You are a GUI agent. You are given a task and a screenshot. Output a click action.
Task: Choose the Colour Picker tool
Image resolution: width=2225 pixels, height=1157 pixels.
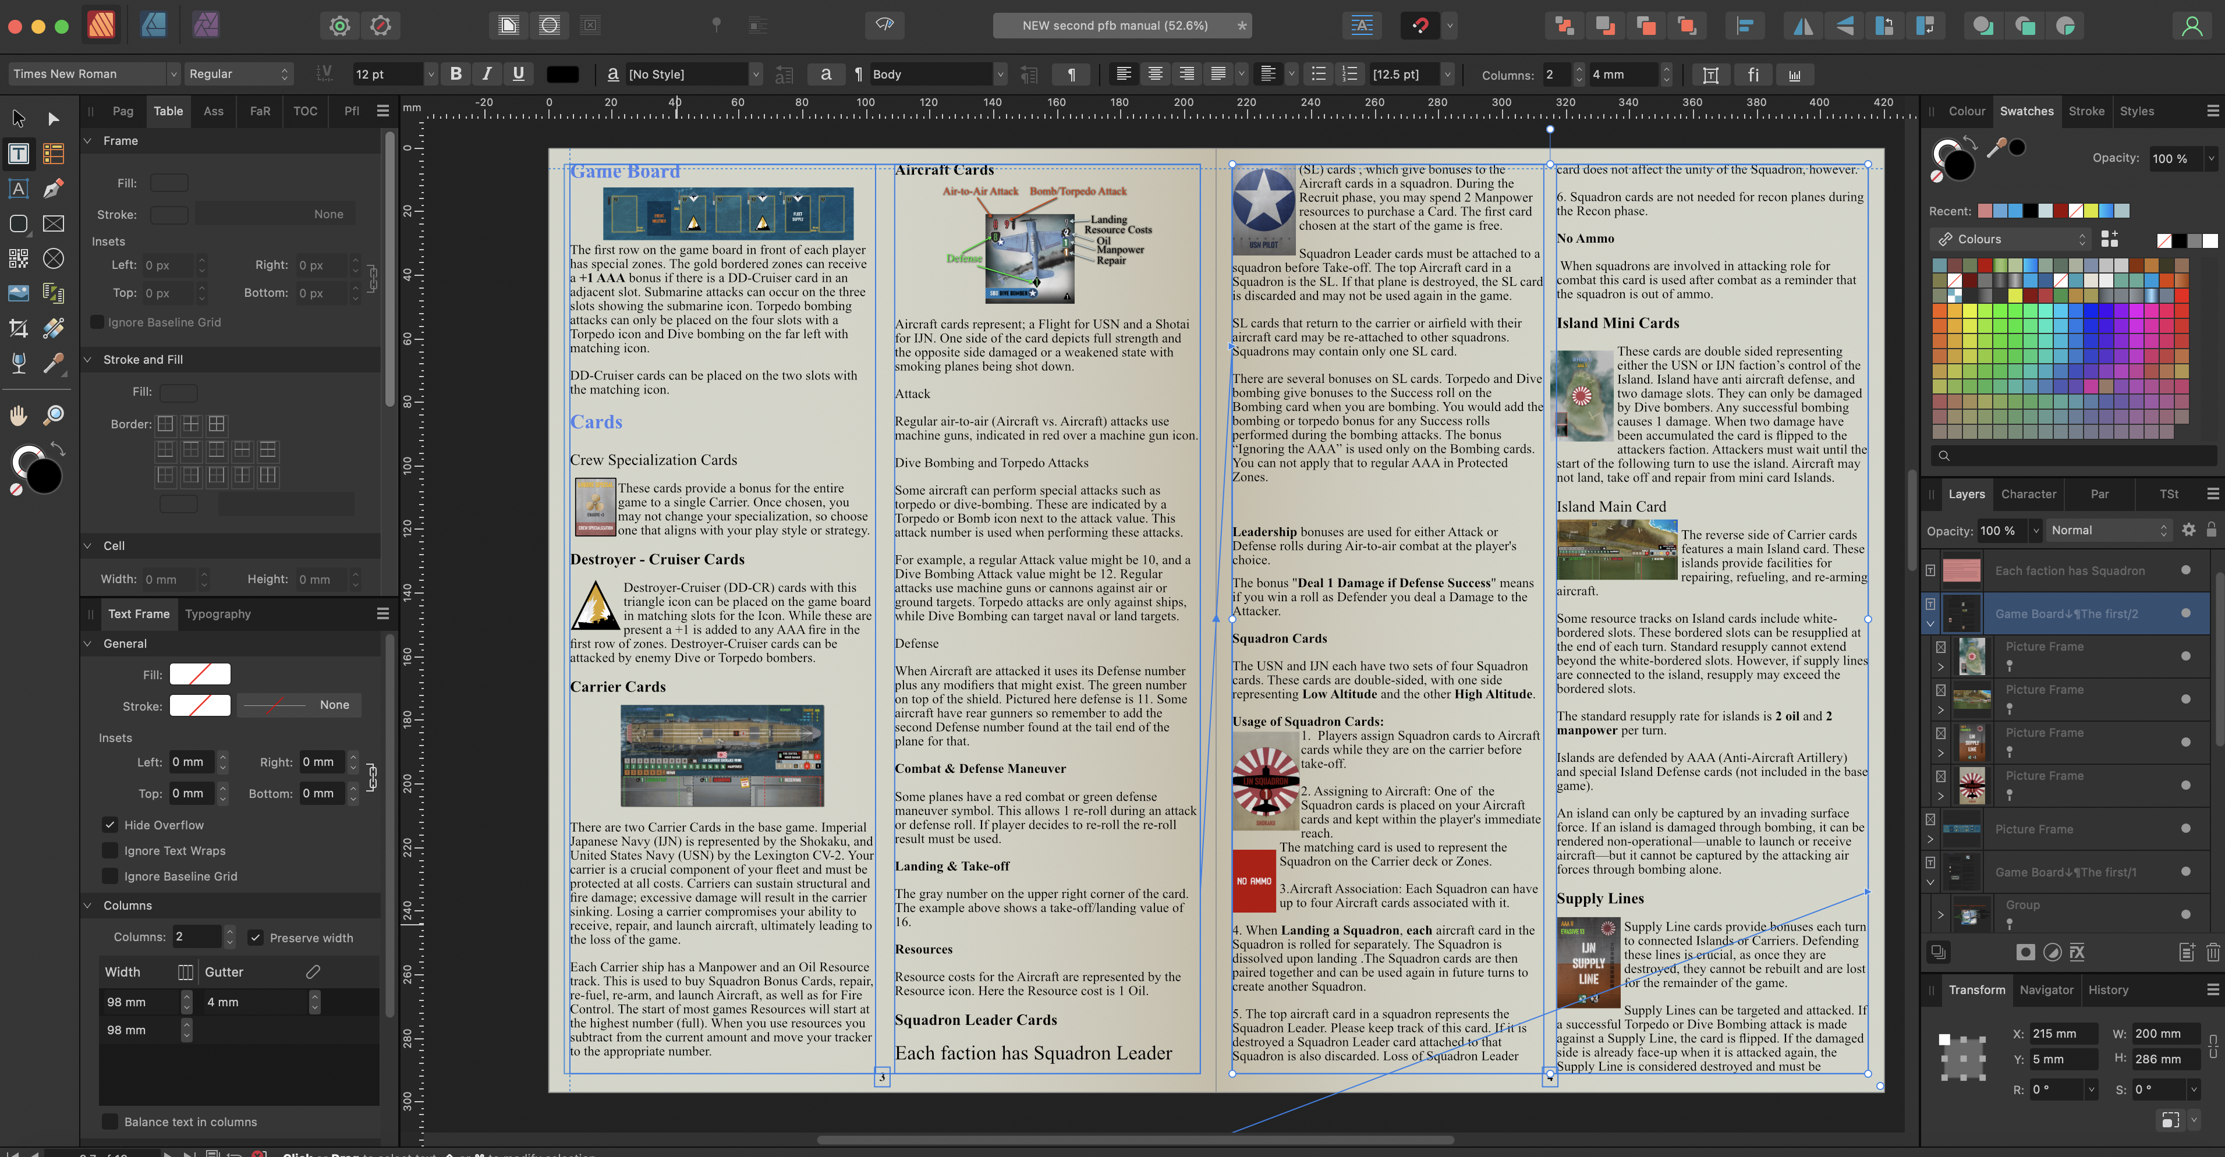pos(54,364)
